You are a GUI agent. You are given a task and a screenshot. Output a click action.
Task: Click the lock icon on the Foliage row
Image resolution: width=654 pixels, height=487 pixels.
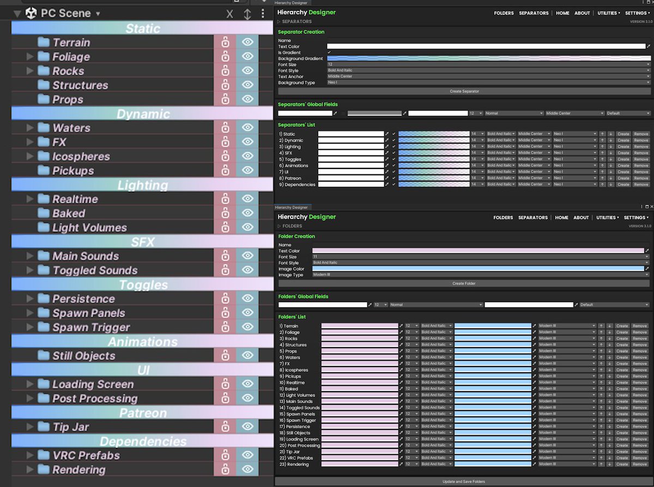pos(225,56)
